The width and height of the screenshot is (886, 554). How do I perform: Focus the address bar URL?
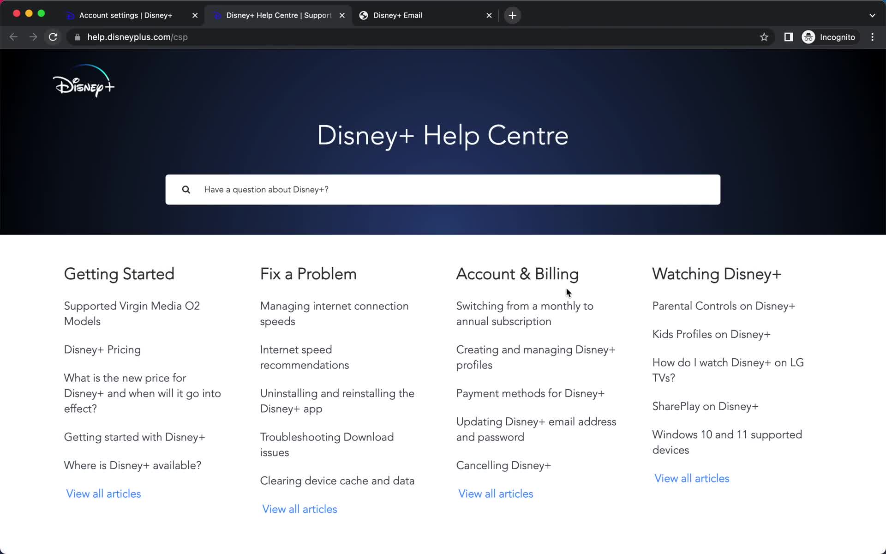coord(138,37)
